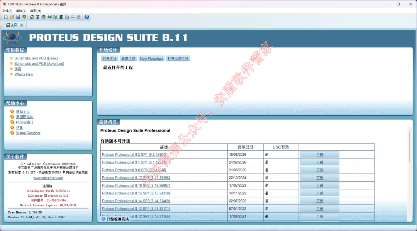Open the PCB板设计 help link
This screenshot has height=231, width=417.
click(25, 122)
